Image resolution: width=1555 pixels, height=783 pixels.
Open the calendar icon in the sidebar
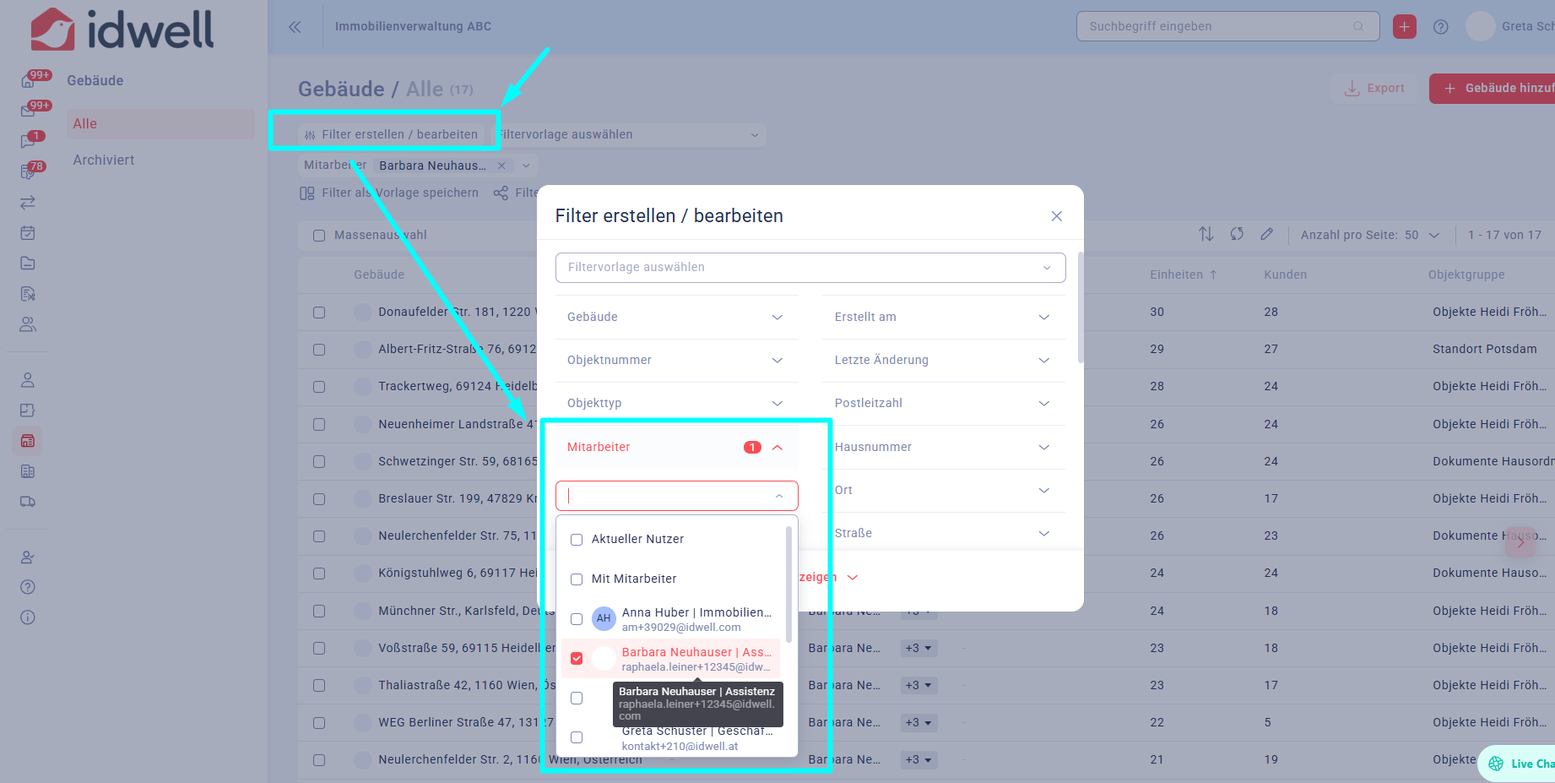[x=28, y=233]
